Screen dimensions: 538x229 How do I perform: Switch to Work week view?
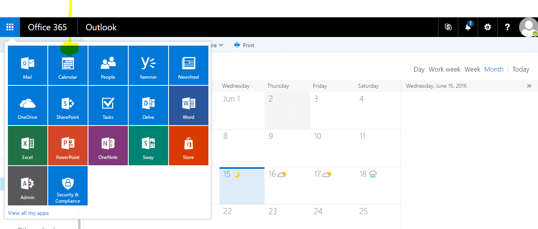pos(444,69)
